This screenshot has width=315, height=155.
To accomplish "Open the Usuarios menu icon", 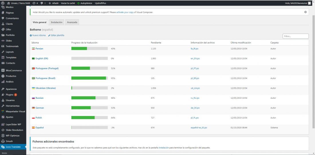I will click(x=3, y=100).
